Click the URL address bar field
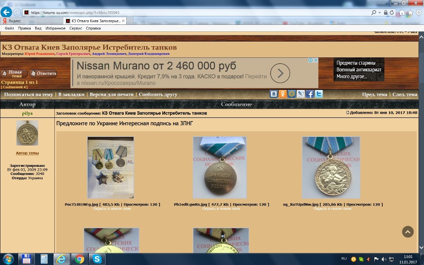The image size is (424, 265). (194, 12)
